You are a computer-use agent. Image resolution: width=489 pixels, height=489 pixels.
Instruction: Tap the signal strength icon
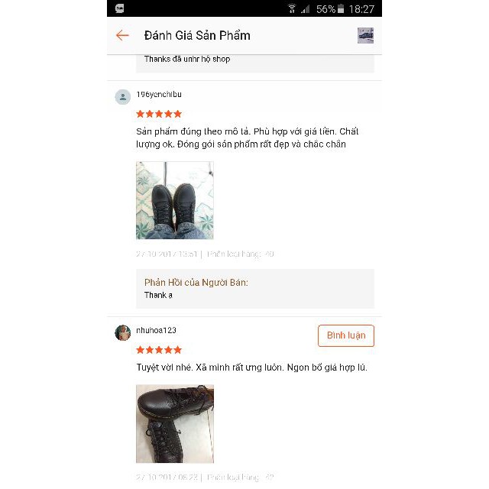[306, 9]
